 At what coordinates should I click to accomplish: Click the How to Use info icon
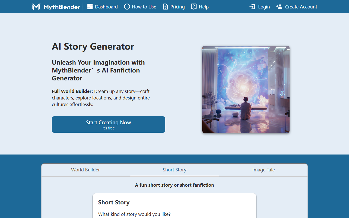coord(127,7)
